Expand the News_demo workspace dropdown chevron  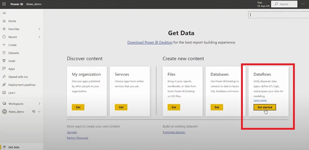click(x=39, y=112)
